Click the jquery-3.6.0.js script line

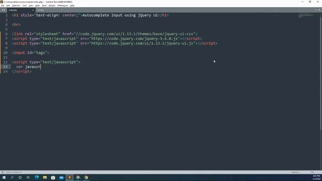coord(107,39)
